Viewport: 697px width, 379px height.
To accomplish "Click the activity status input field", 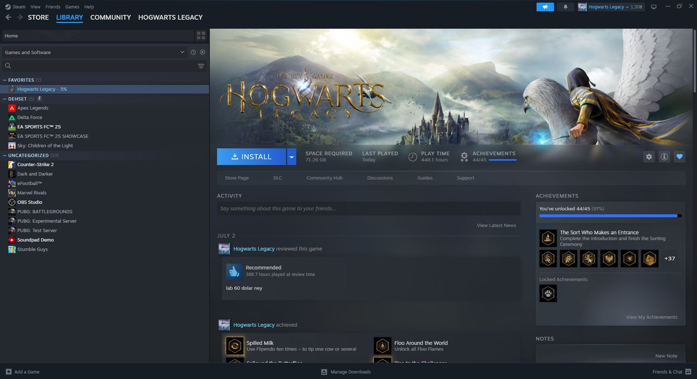I will tap(369, 208).
